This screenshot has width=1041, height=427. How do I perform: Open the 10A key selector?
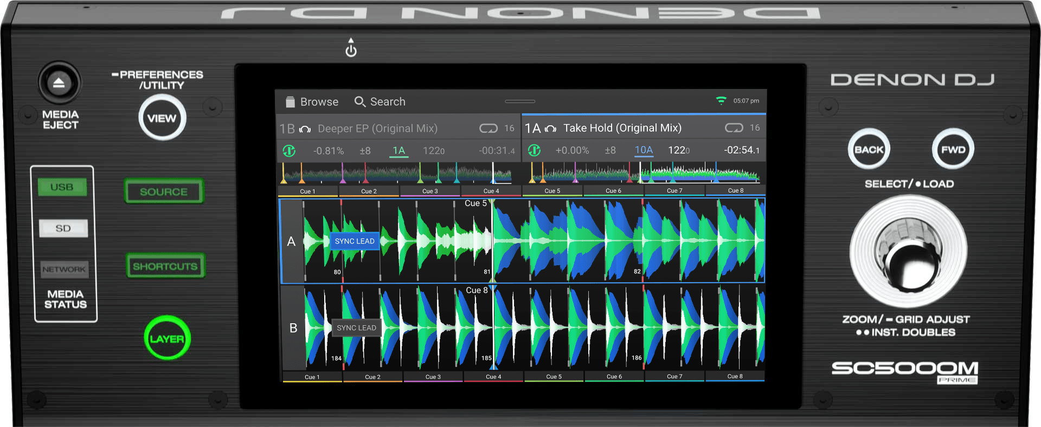[644, 150]
